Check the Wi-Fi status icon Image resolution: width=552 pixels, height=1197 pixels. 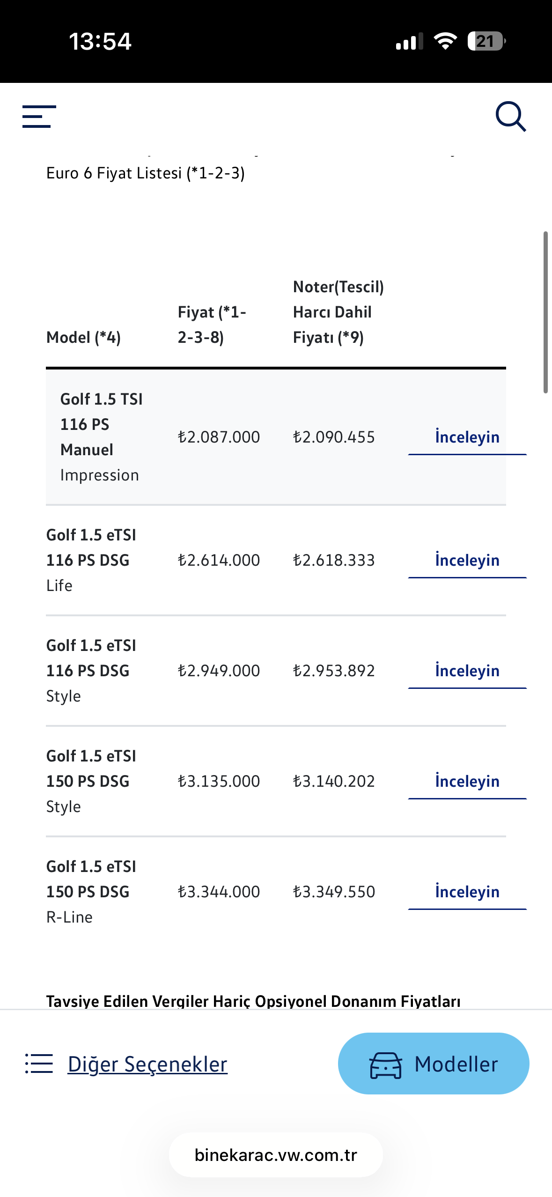tap(445, 41)
